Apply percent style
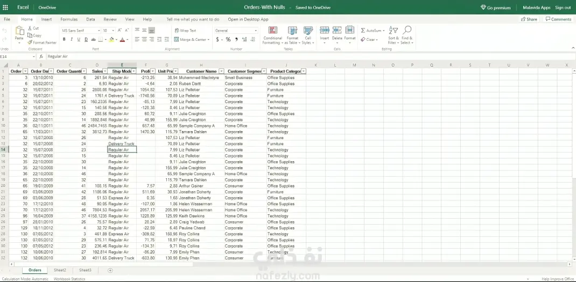576x282 pixels. 228,39
